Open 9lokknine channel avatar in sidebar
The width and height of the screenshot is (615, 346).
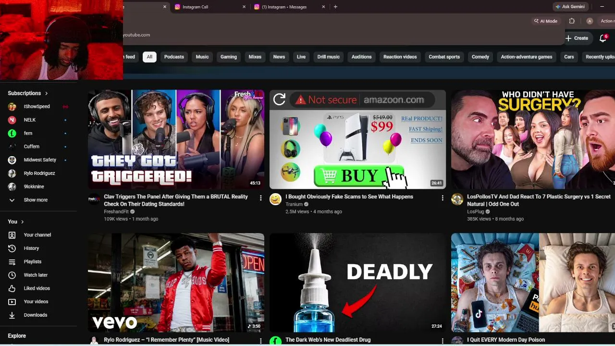click(x=12, y=186)
